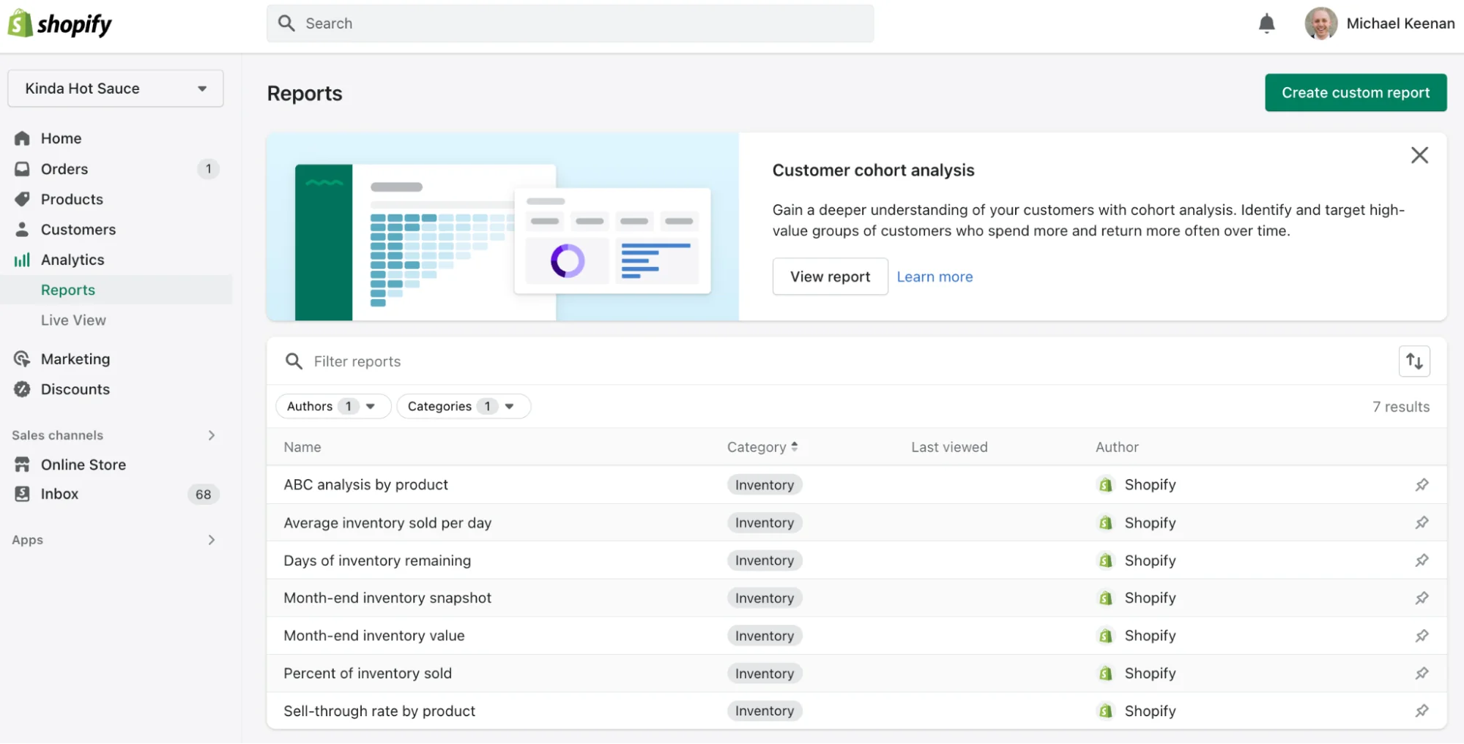Image resolution: width=1464 pixels, height=744 pixels.
Task: Open the Kinda Hot Sauce store selector
Action: coord(115,88)
